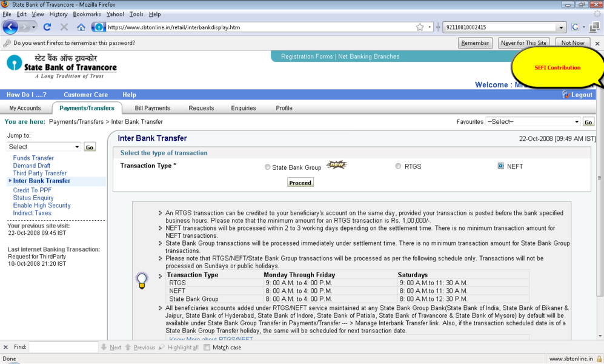Click inside the Find text field
Viewport: 604px width, 364px height.
(63, 348)
